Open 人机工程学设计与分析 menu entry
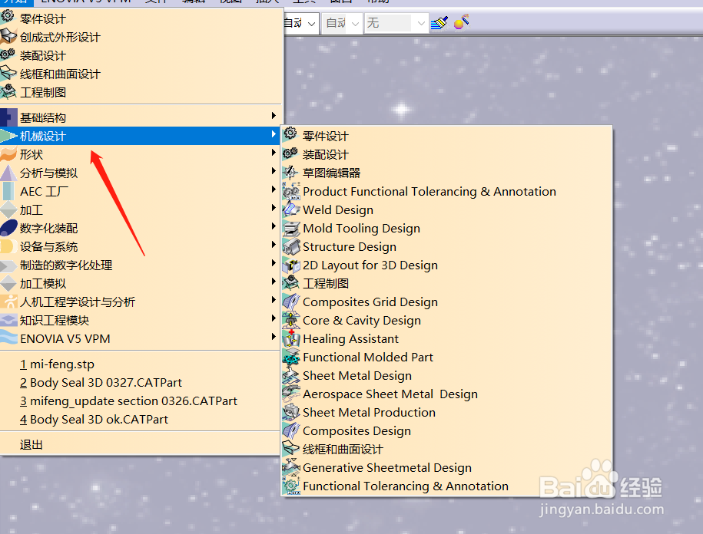Screen dimensions: 703x534 click(x=139, y=302)
